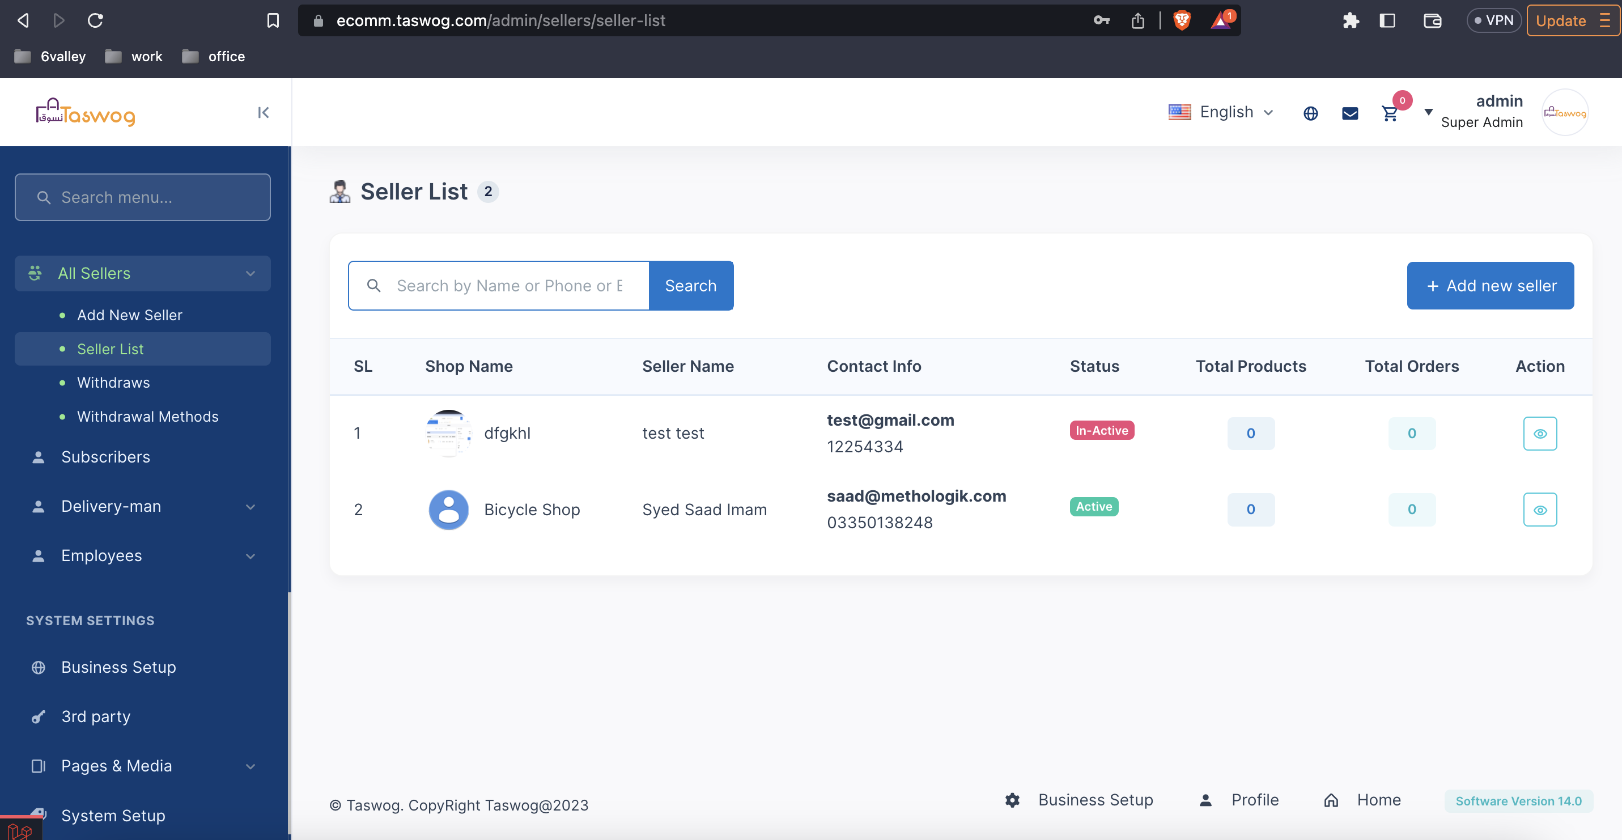This screenshot has width=1622, height=840.
Task: Click the In-Active status badge
Action: [x=1101, y=431]
